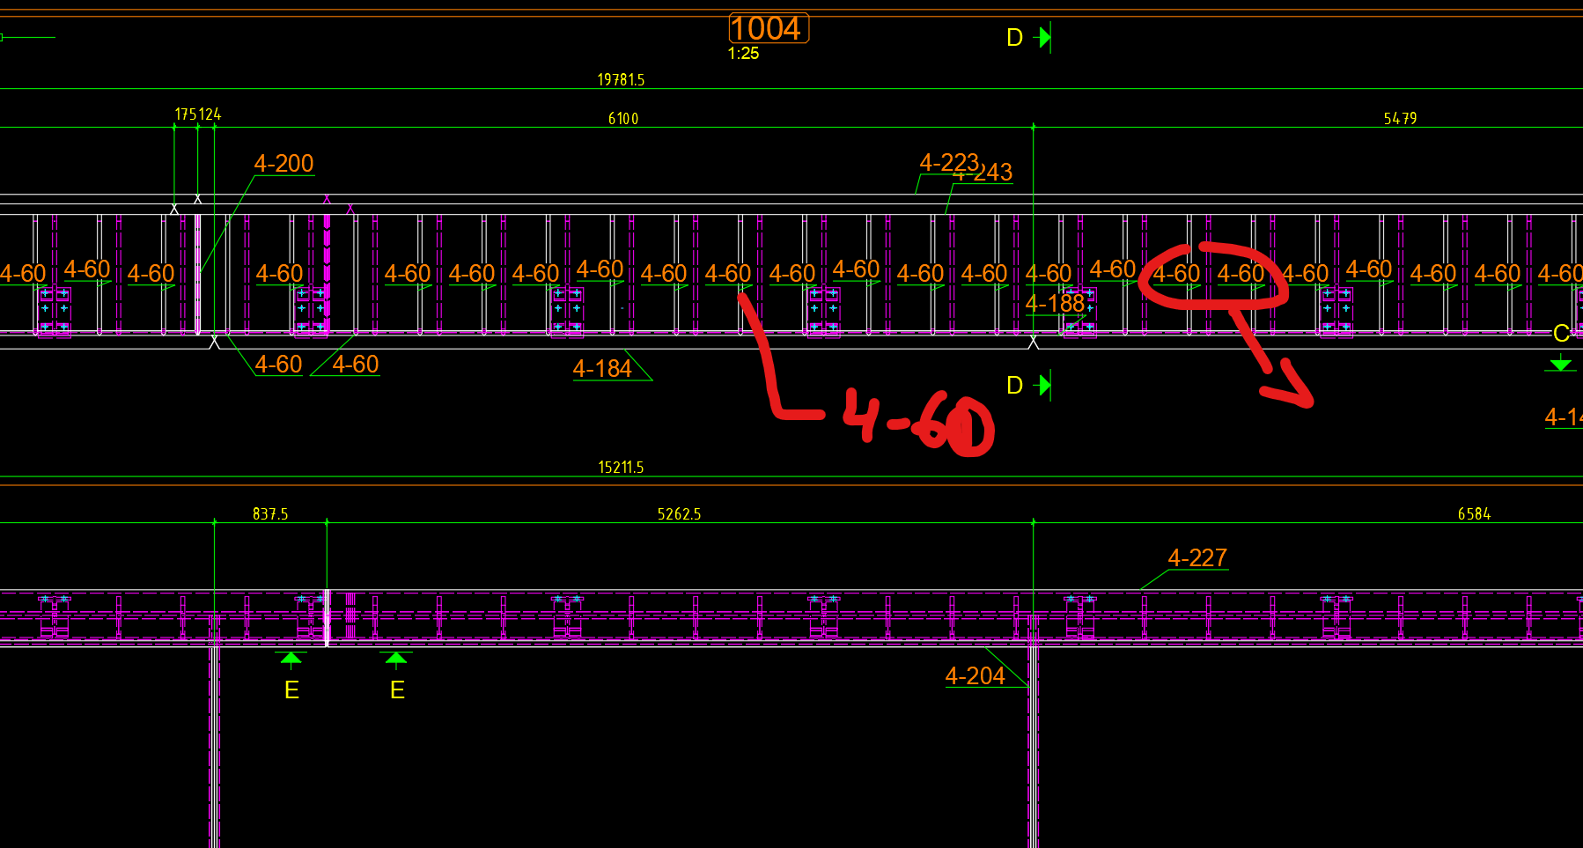1583x848 pixels.
Task: Open the drawing title block labeled 1004
Action: point(768,28)
